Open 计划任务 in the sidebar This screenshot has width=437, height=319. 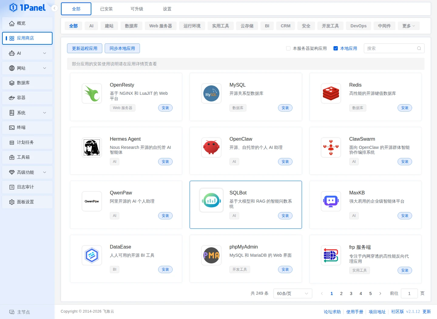pyautogui.click(x=27, y=142)
